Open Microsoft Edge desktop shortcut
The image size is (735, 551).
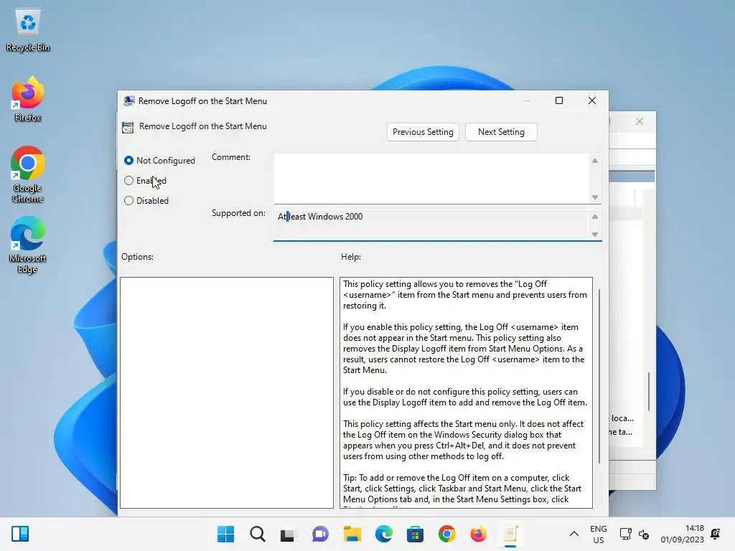[x=28, y=245]
